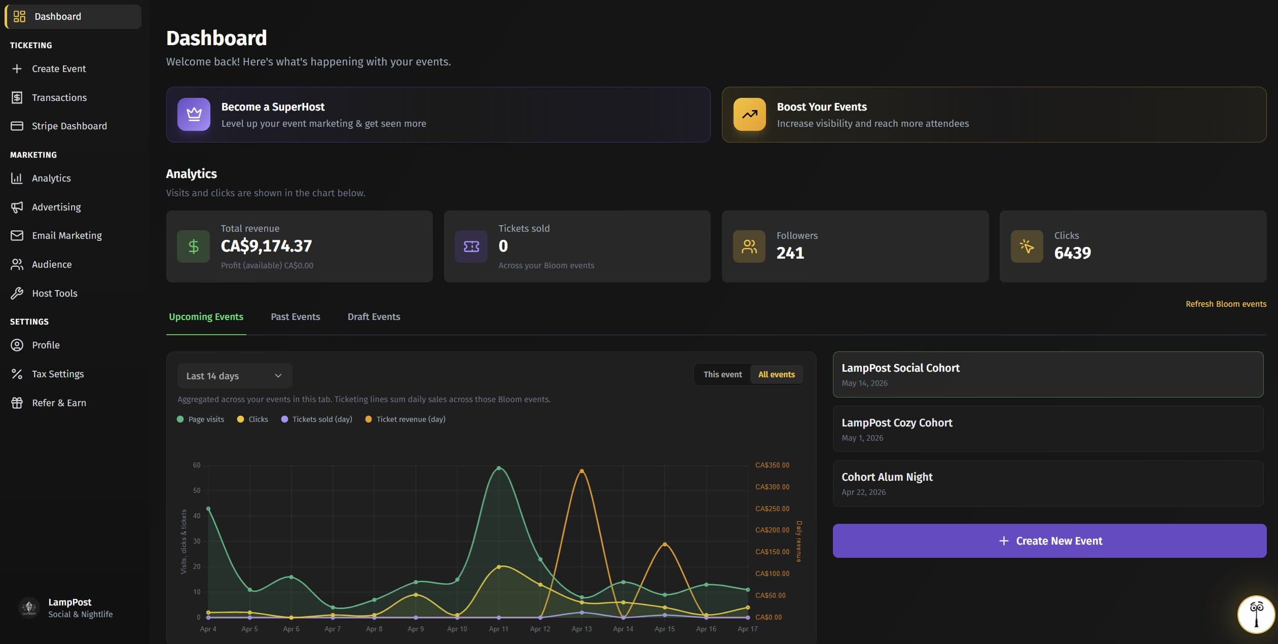Open the Last 14 days dropdown
The height and width of the screenshot is (644, 1278).
235,376
